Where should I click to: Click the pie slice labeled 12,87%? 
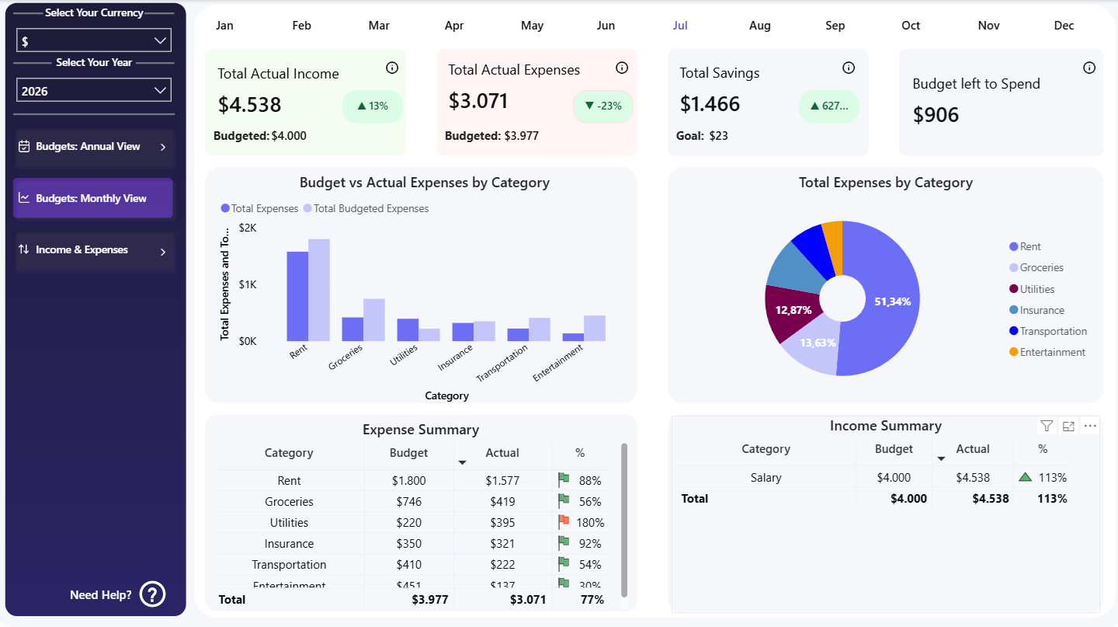[793, 311]
